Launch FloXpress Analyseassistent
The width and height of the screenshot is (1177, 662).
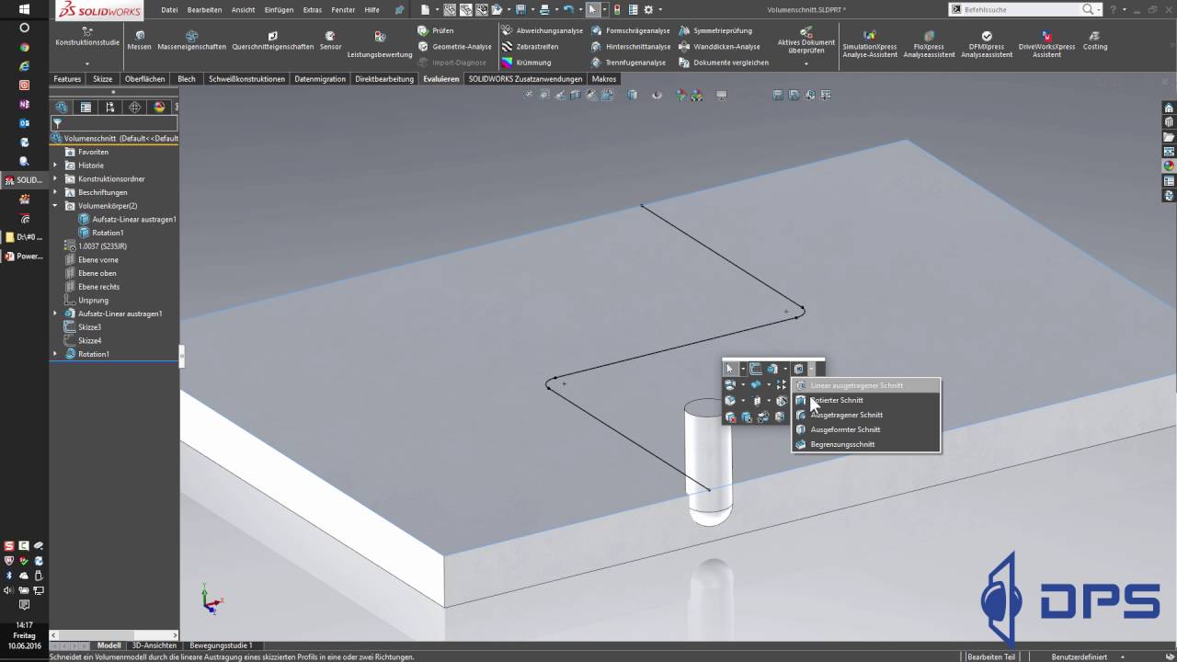929,44
